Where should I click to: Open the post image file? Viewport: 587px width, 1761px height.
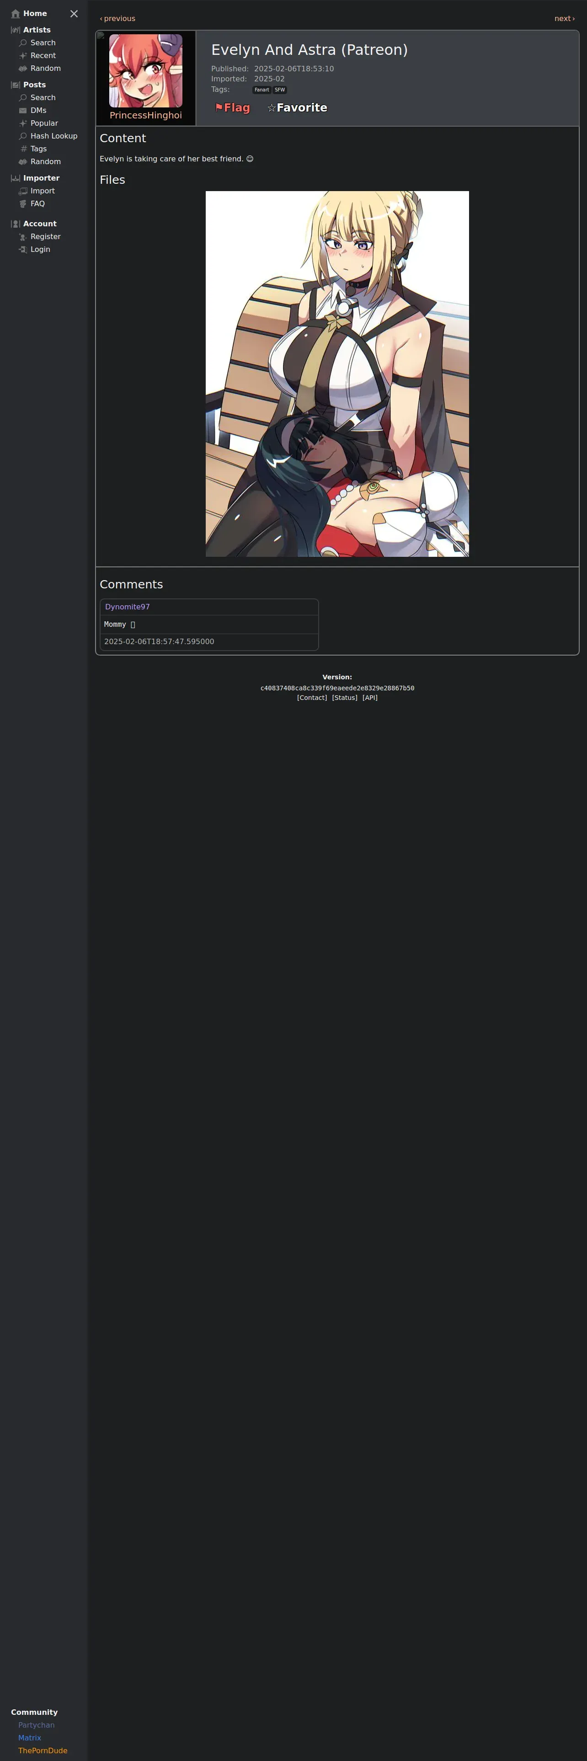tap(337, 374)
